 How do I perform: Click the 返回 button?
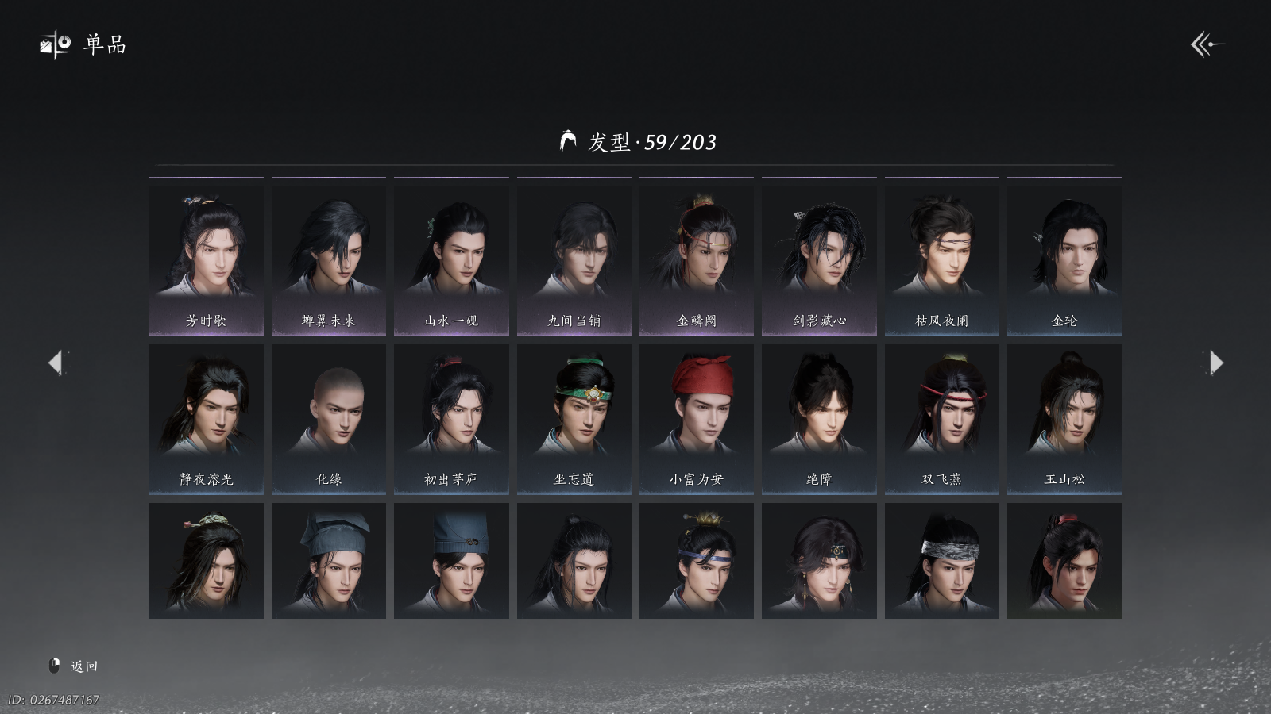(83, 666)
